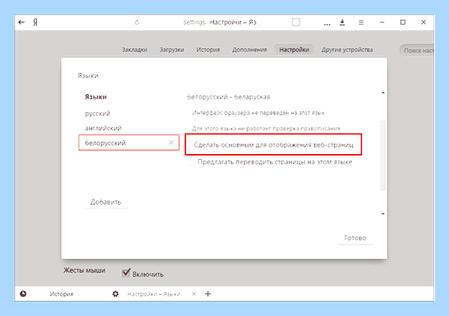Screen dimensions: 449x316
Task: Click the Жесты мыши label
Action: (x=84, y=270)
